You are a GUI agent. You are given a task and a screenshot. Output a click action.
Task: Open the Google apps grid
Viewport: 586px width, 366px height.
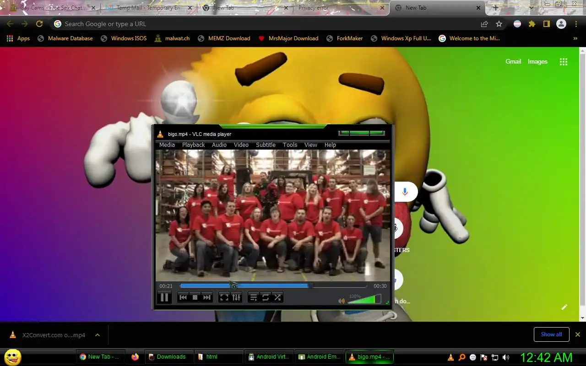564,62
